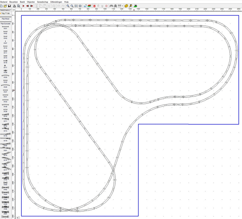Create a new layout file
Viewport: 242px width, 219px height.
tap(1, 6)
